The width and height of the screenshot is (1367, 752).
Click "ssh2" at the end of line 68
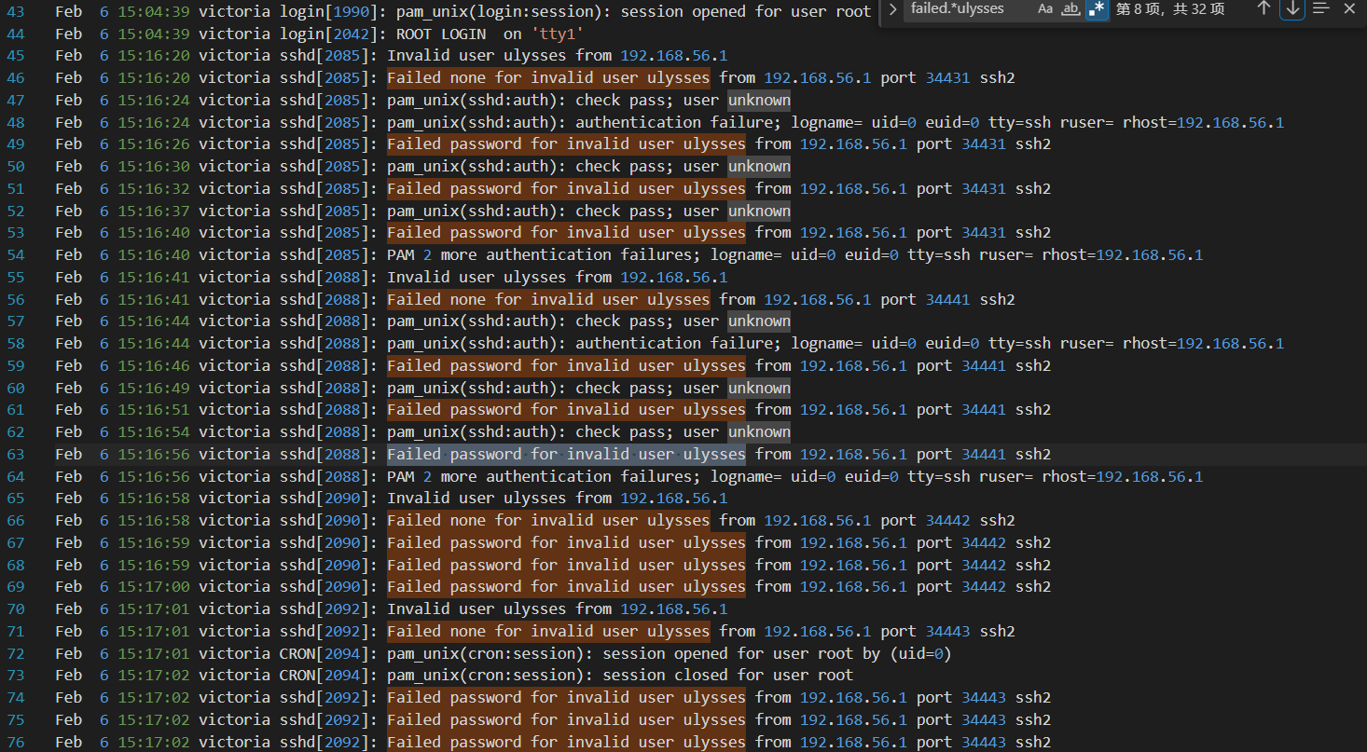1033,566
